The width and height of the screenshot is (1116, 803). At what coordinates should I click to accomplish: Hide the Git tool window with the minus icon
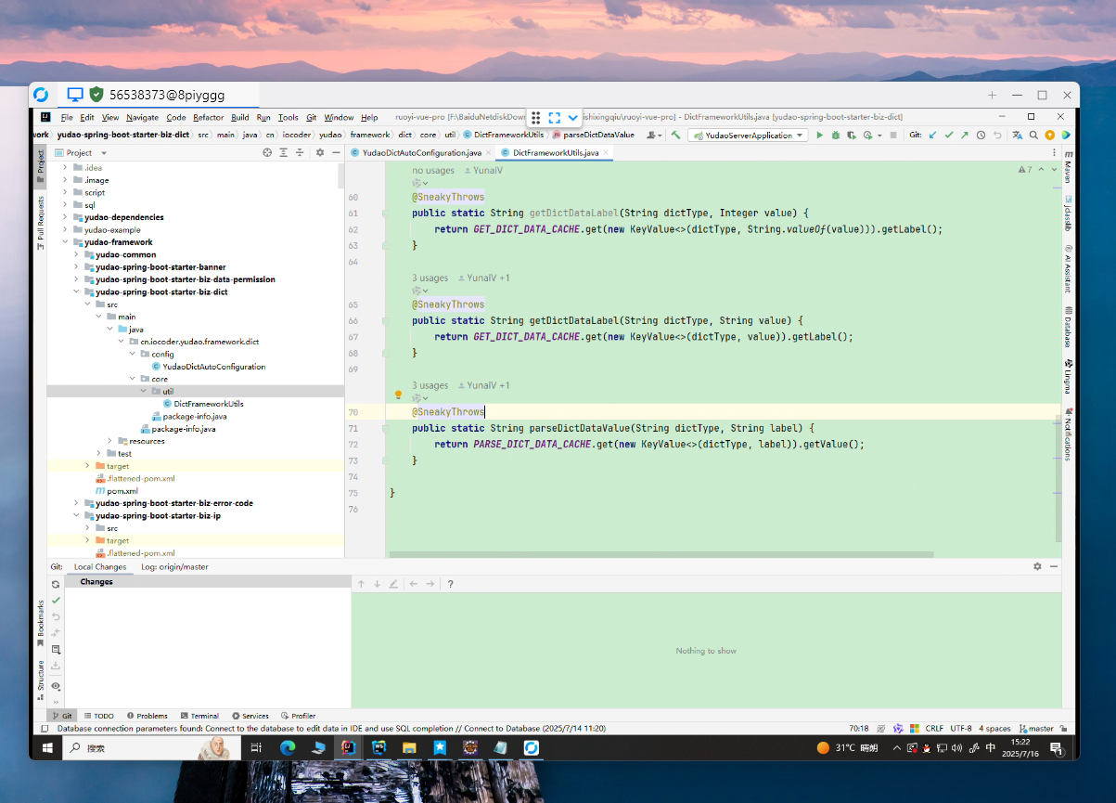click(x=1055, y=566)
